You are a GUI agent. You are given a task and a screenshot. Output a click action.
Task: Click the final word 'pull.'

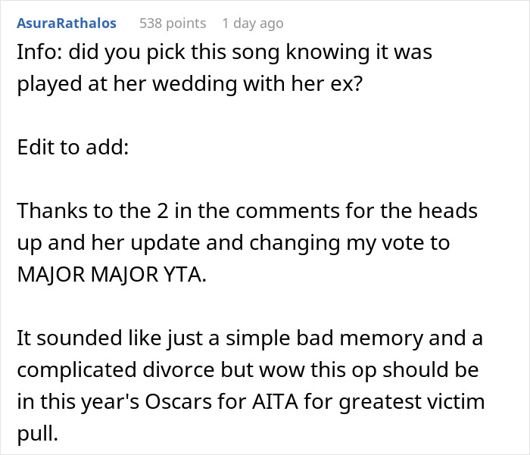pyautogui.click(x=38, y=433)
